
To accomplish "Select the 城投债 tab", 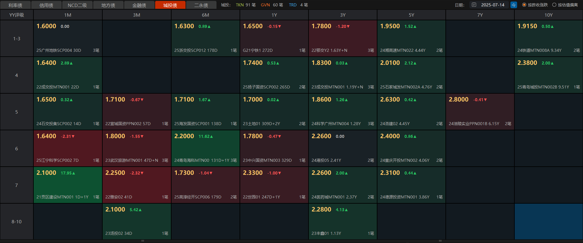I will point(170,5).
